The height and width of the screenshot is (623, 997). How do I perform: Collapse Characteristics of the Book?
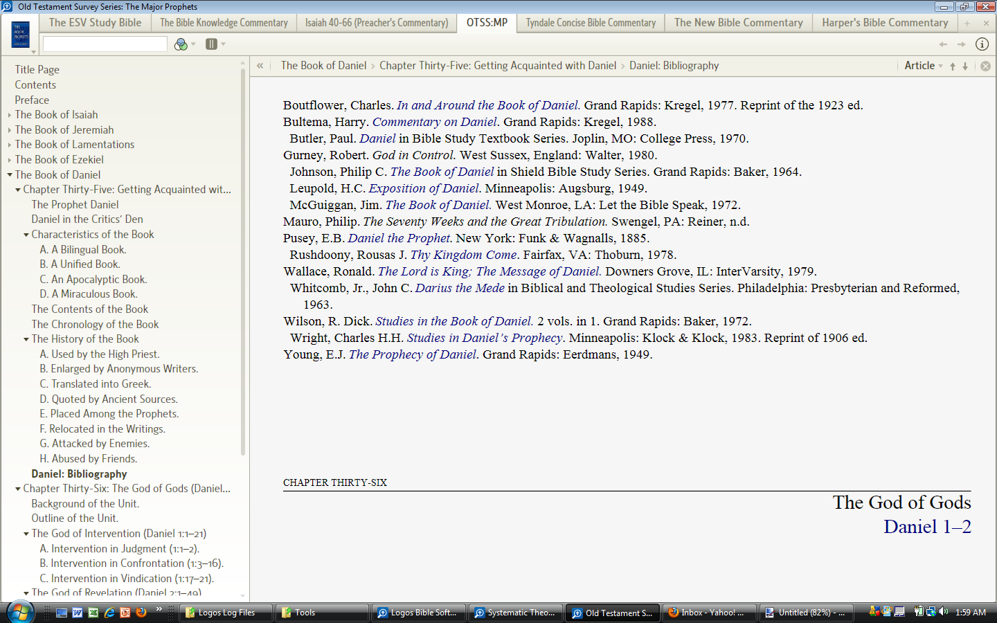coord(26,235)
